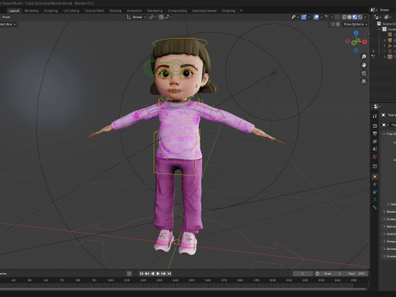Jump to the next keyframe
Screen dimensions: 396x297
point(163,273)
